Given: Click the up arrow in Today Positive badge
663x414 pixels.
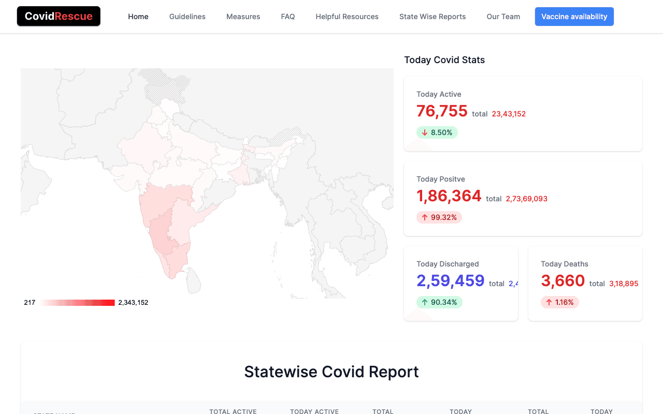Looking at the screenshot, I should (425, 217).
